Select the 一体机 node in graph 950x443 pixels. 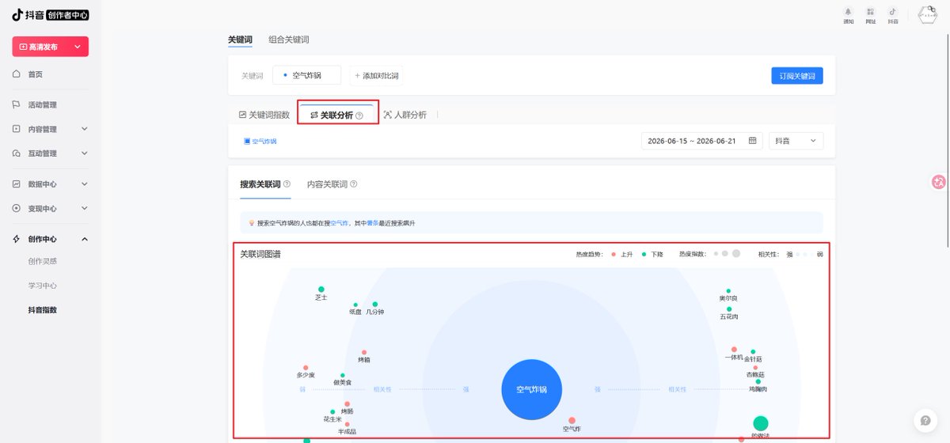[x=734, y=350]
